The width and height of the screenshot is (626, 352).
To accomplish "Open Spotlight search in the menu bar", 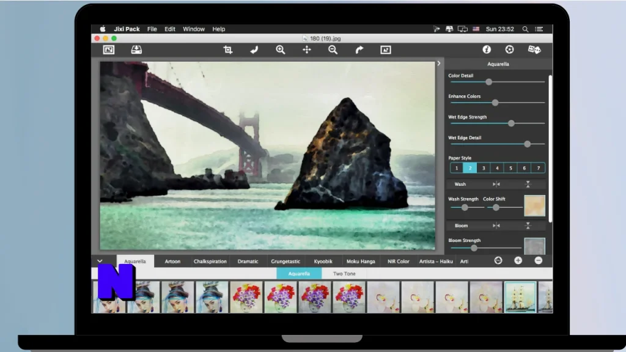I will click(x=525, y=29).
